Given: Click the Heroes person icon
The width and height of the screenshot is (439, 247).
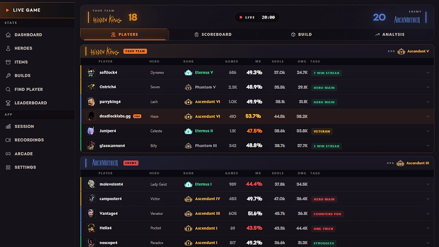Looking at the screenshot, I should (x=8, y=48).
